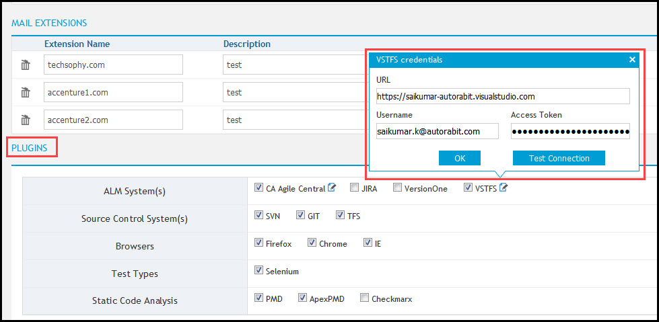Viewport: 659px width, 322px height.
Task: Toggle the SVN checkbox
Action: 258,215
